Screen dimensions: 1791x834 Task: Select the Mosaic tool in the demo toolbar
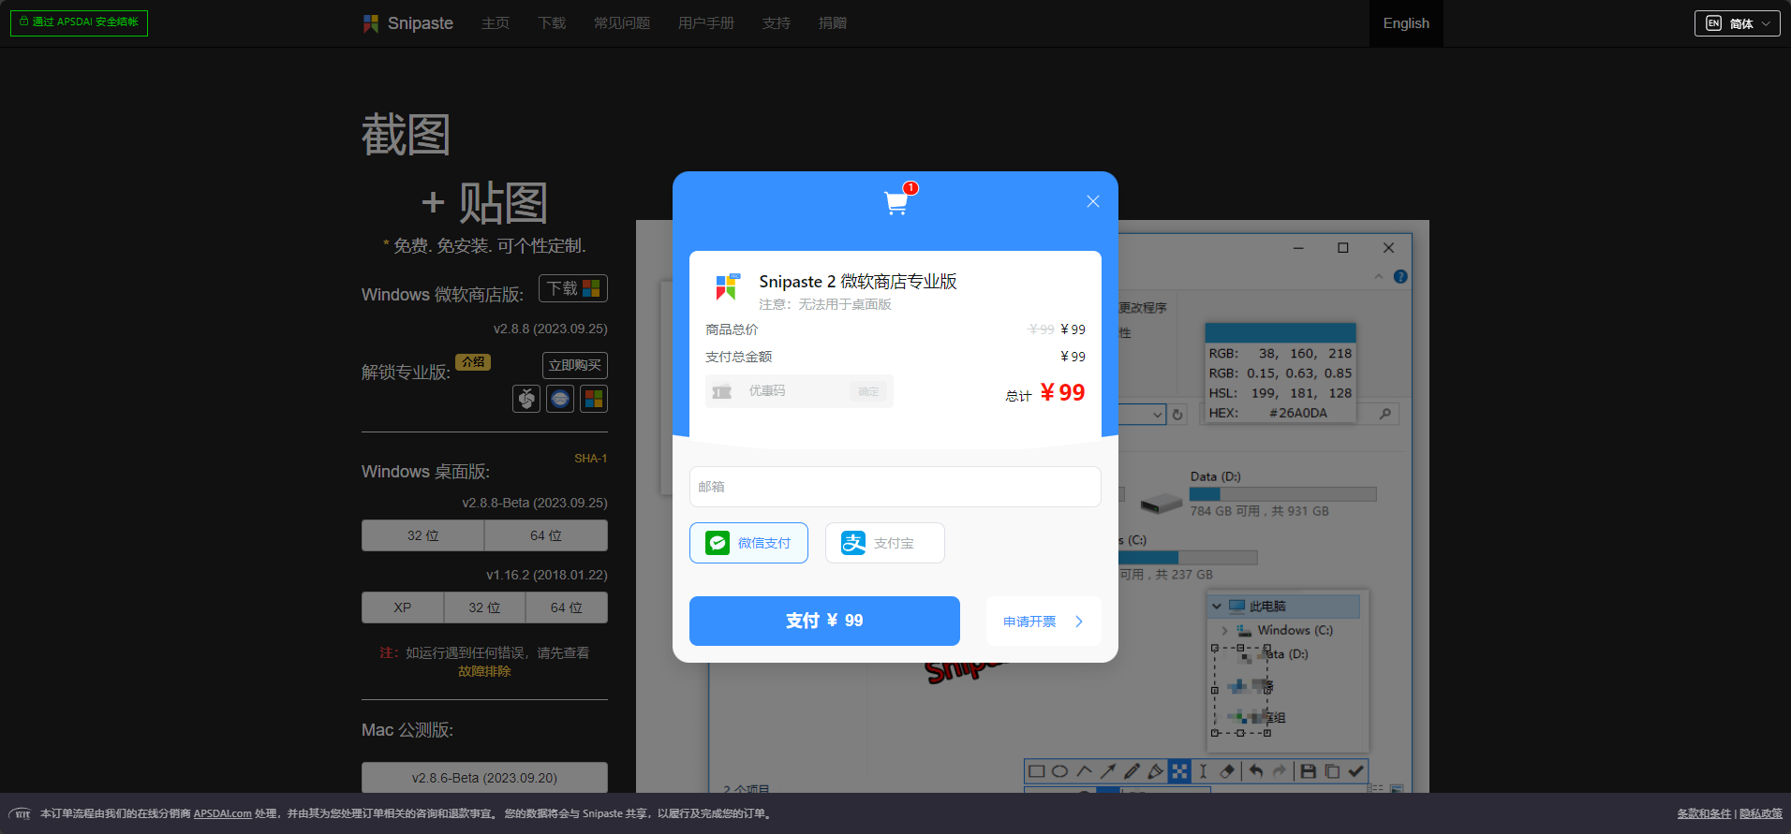coord(1179,771)
